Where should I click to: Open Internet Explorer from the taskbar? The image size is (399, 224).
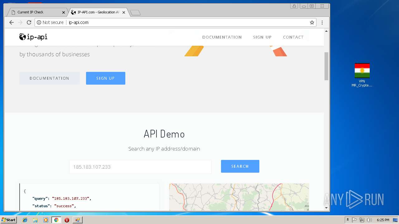(25, 220)
